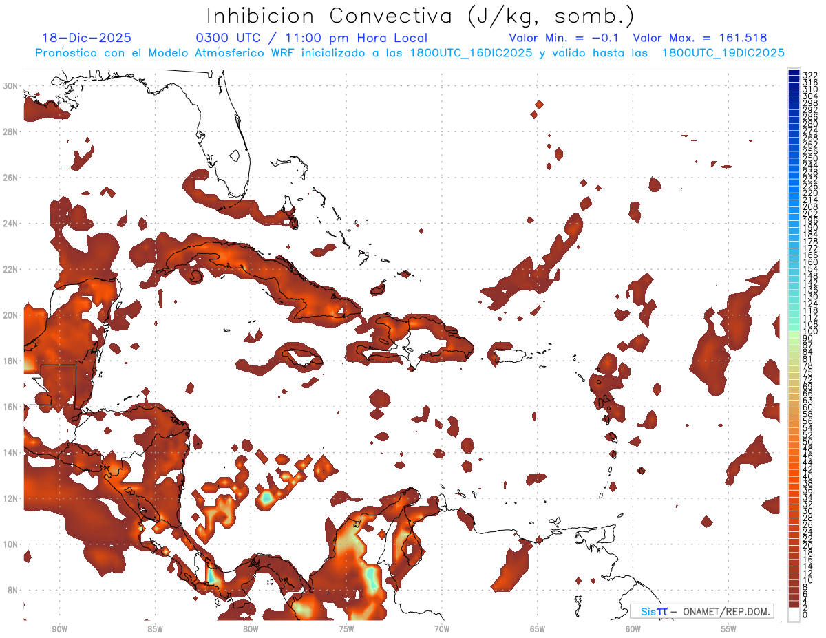This screenshot has width=826, height=638.
Task: Click the date "18-Dic-2025"
Action: [87, 39]
